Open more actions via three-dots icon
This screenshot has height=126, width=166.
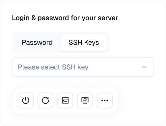pyautogui.click(x=105, y=100)
